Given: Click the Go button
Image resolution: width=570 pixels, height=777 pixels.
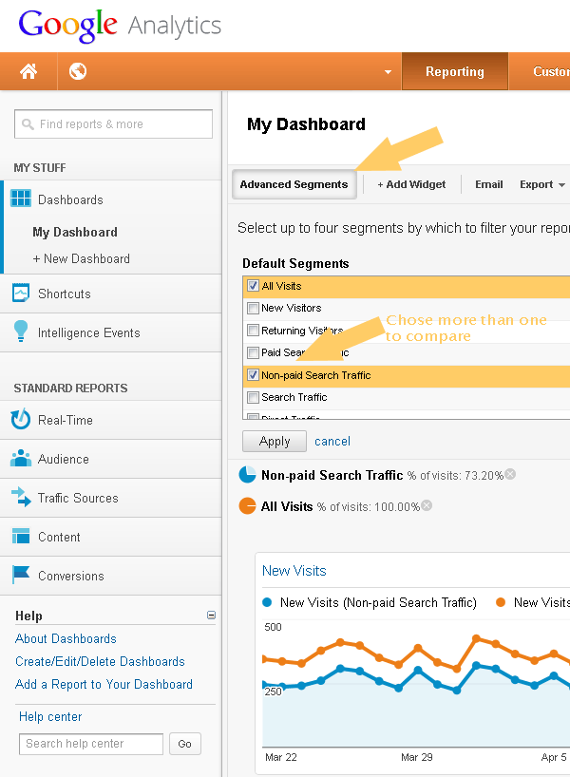Looking at the screenshot, I should tap(185, 744).
